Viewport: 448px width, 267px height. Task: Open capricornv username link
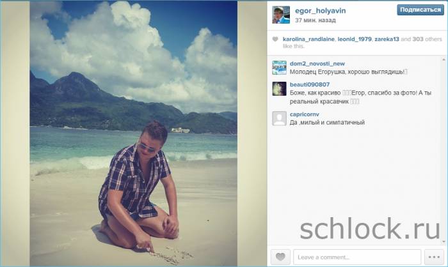pos(304,114)
